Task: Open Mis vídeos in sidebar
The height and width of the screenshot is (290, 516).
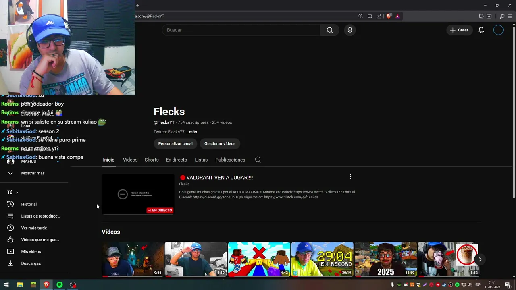Action: [x=34, y=252]
